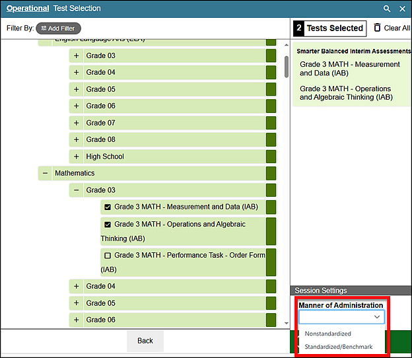Expand Grade 04 under Mathematics
Screen dimensions: 412x358
76,286
